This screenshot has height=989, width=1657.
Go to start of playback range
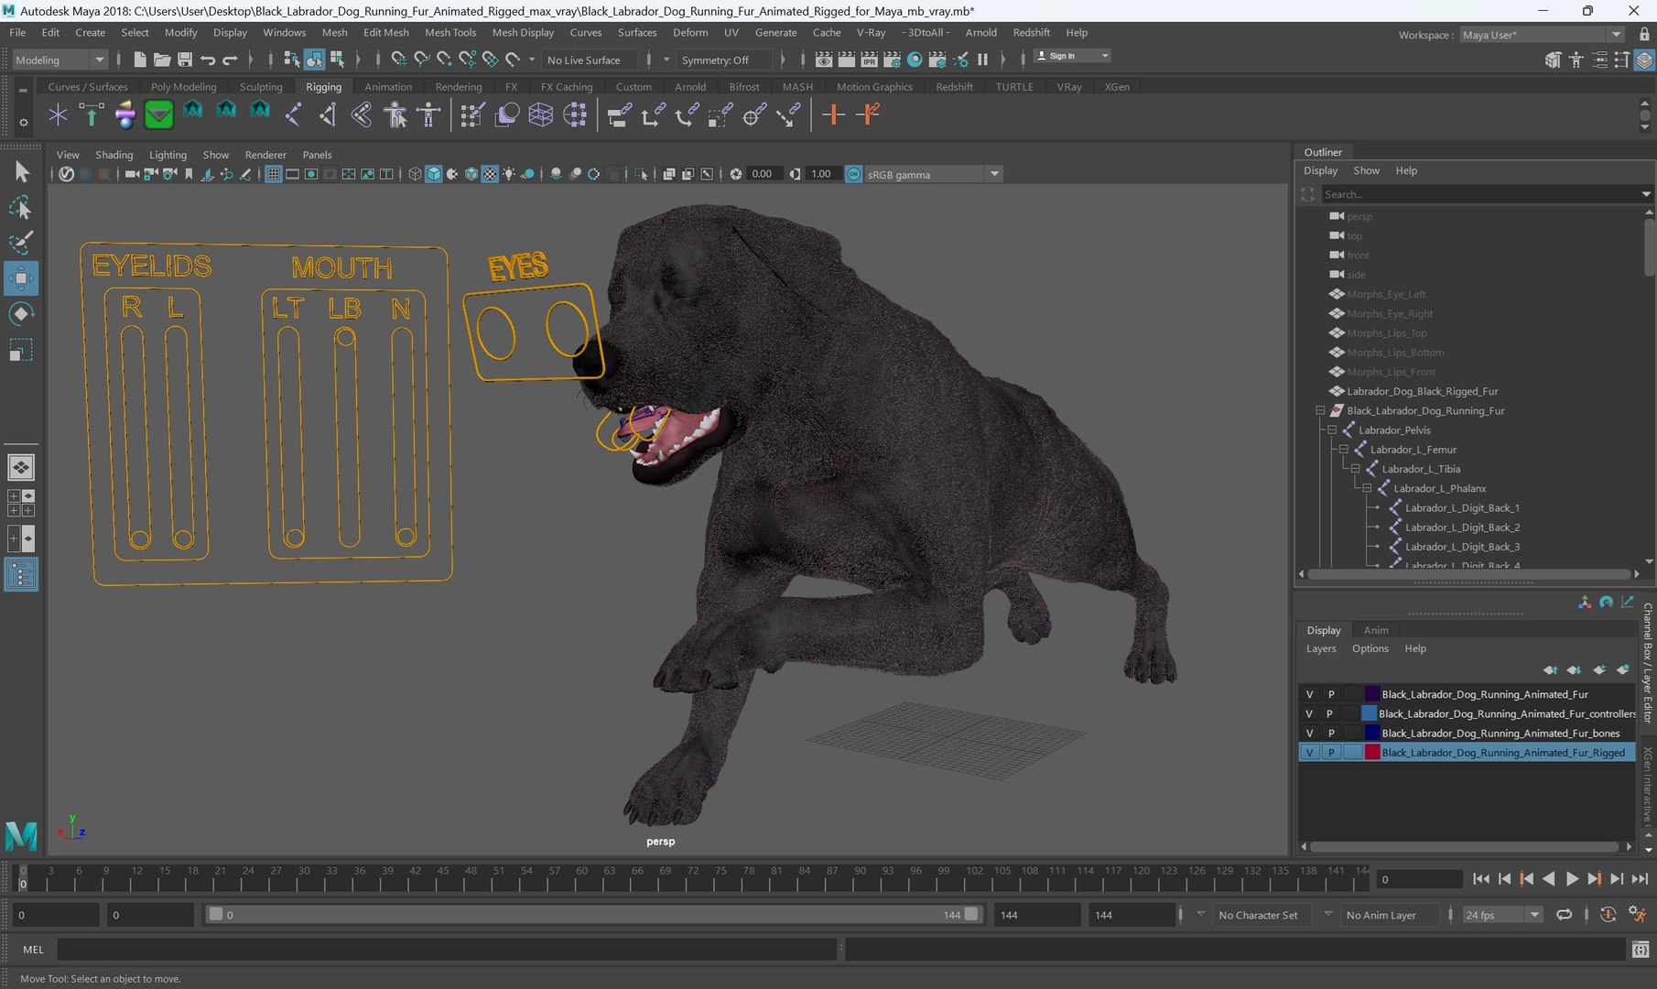[1481, 878]
